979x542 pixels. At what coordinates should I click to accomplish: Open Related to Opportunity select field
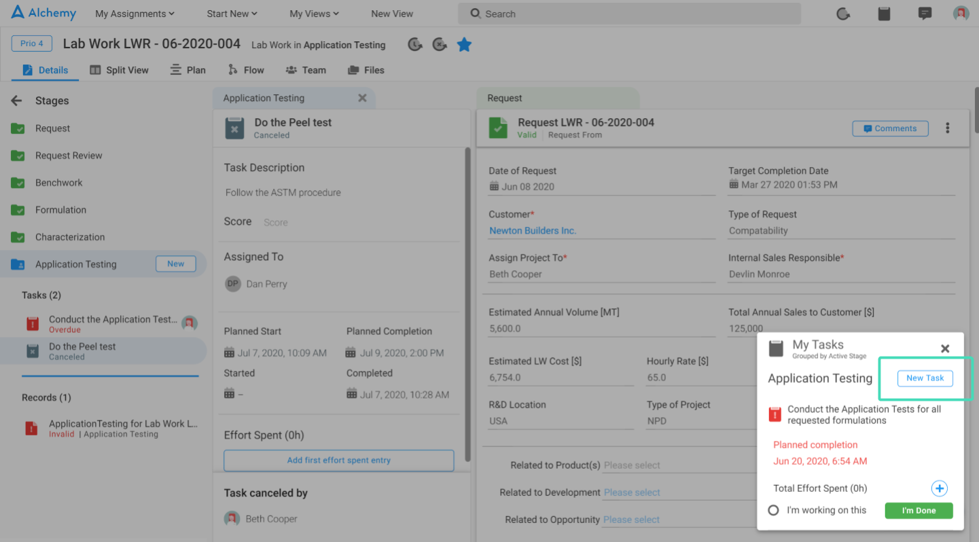click(x=679, y=520)
